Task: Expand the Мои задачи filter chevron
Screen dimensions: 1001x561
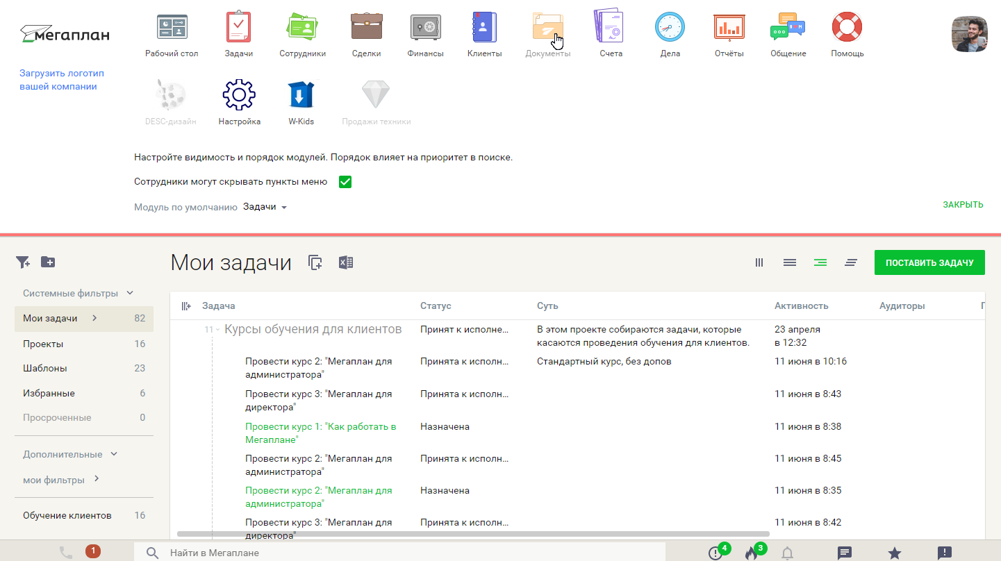Action: (94, 318)
